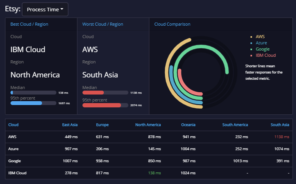Screen dimensions: 296x184
Task: Toggle IBM Cloud label in chart legend
Action: [266, 56]
